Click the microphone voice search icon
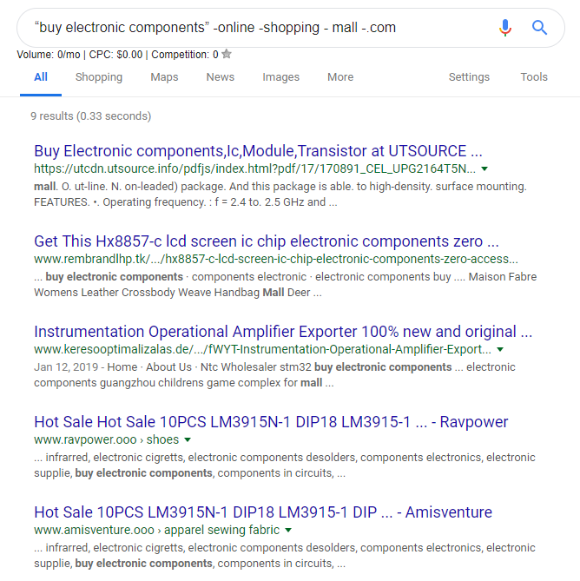Screen dimensions: 580x581 [505, 28]
